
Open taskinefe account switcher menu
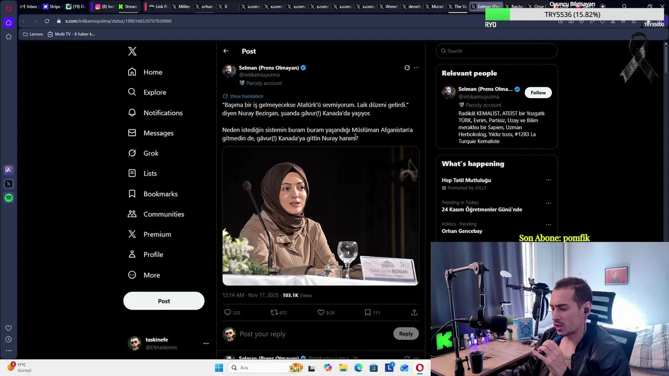[x=168, y=343]
